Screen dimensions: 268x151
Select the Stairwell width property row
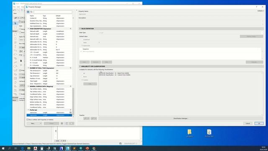pyautogui.click(x=49, y=31)
